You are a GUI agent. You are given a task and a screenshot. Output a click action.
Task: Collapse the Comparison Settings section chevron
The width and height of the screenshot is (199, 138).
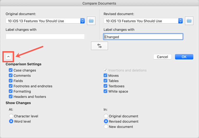[8, 56]
